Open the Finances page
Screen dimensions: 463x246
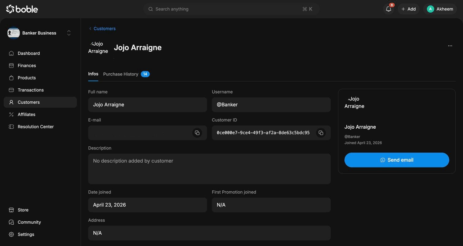coord(40,66)
